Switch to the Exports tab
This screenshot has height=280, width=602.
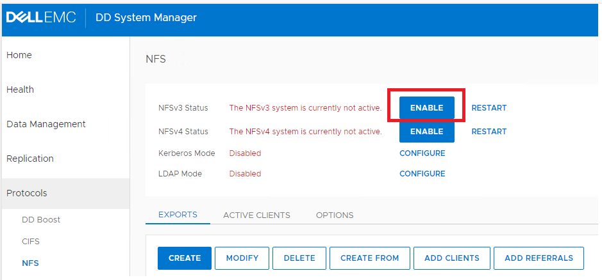178,215
